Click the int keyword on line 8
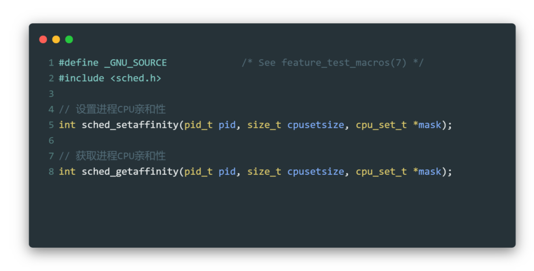Image resolution: width=534 pixels, height=271 pixels. tap(67, 171)
